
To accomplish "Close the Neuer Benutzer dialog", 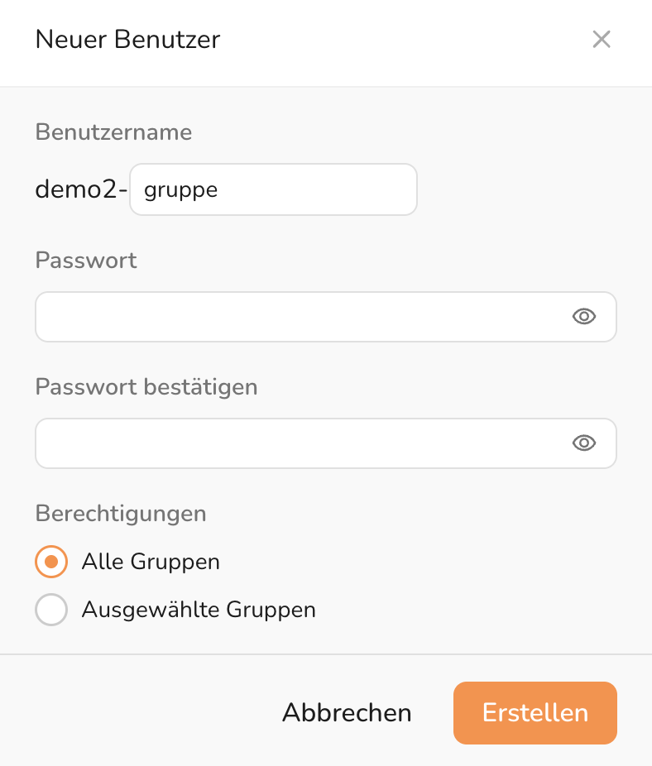I will [x=602, y=40].
